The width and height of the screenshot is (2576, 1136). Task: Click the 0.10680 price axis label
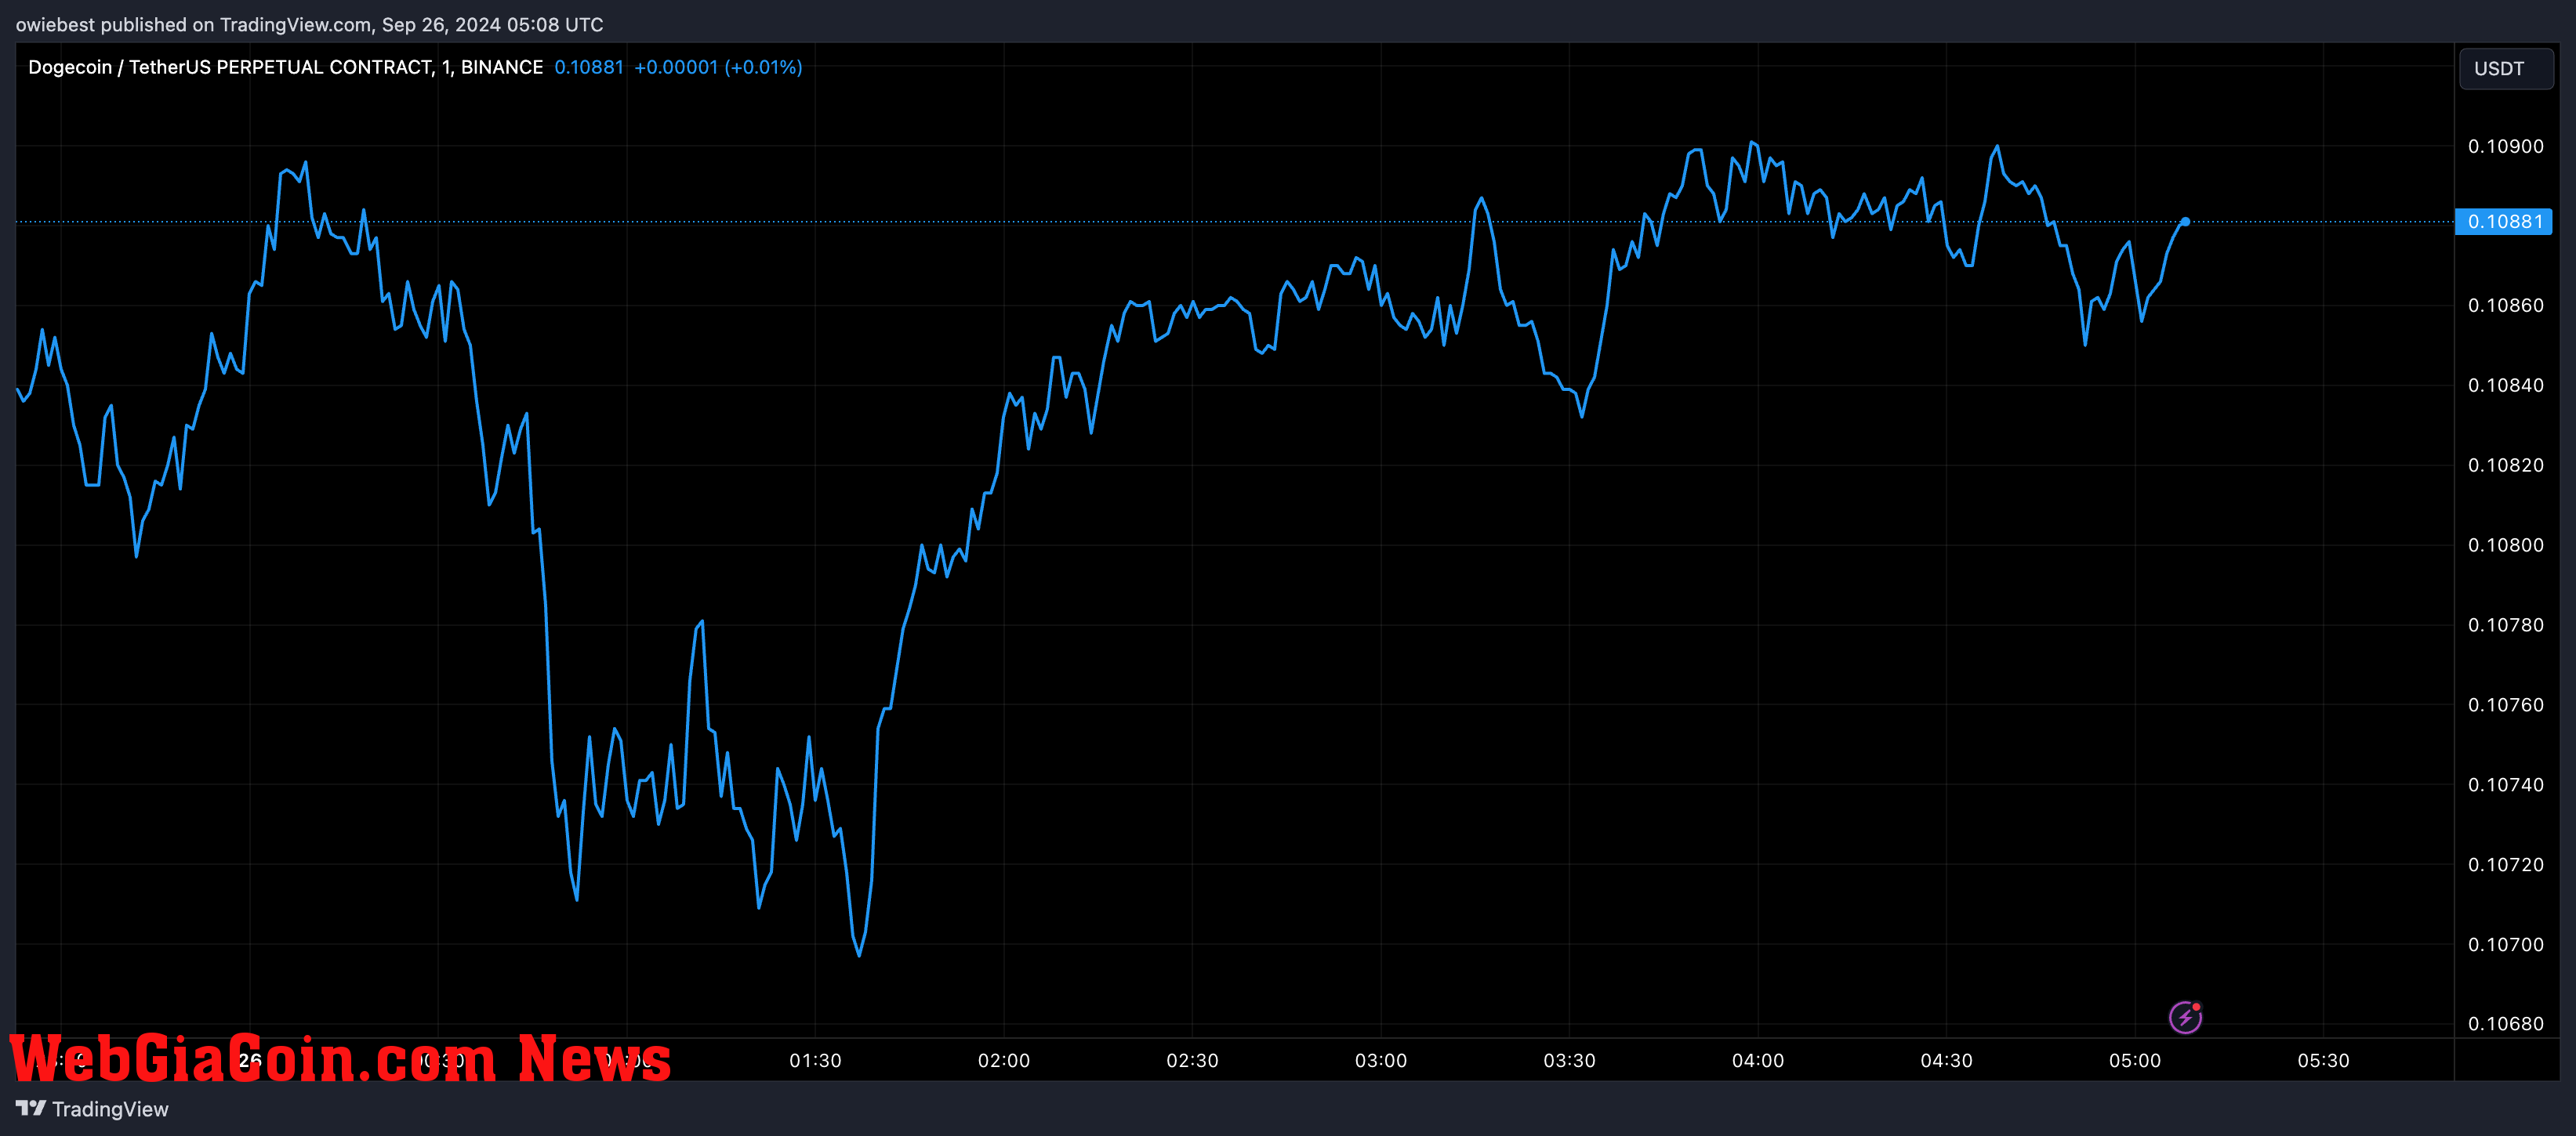pyautogui.click(x=2505, y=1024)
